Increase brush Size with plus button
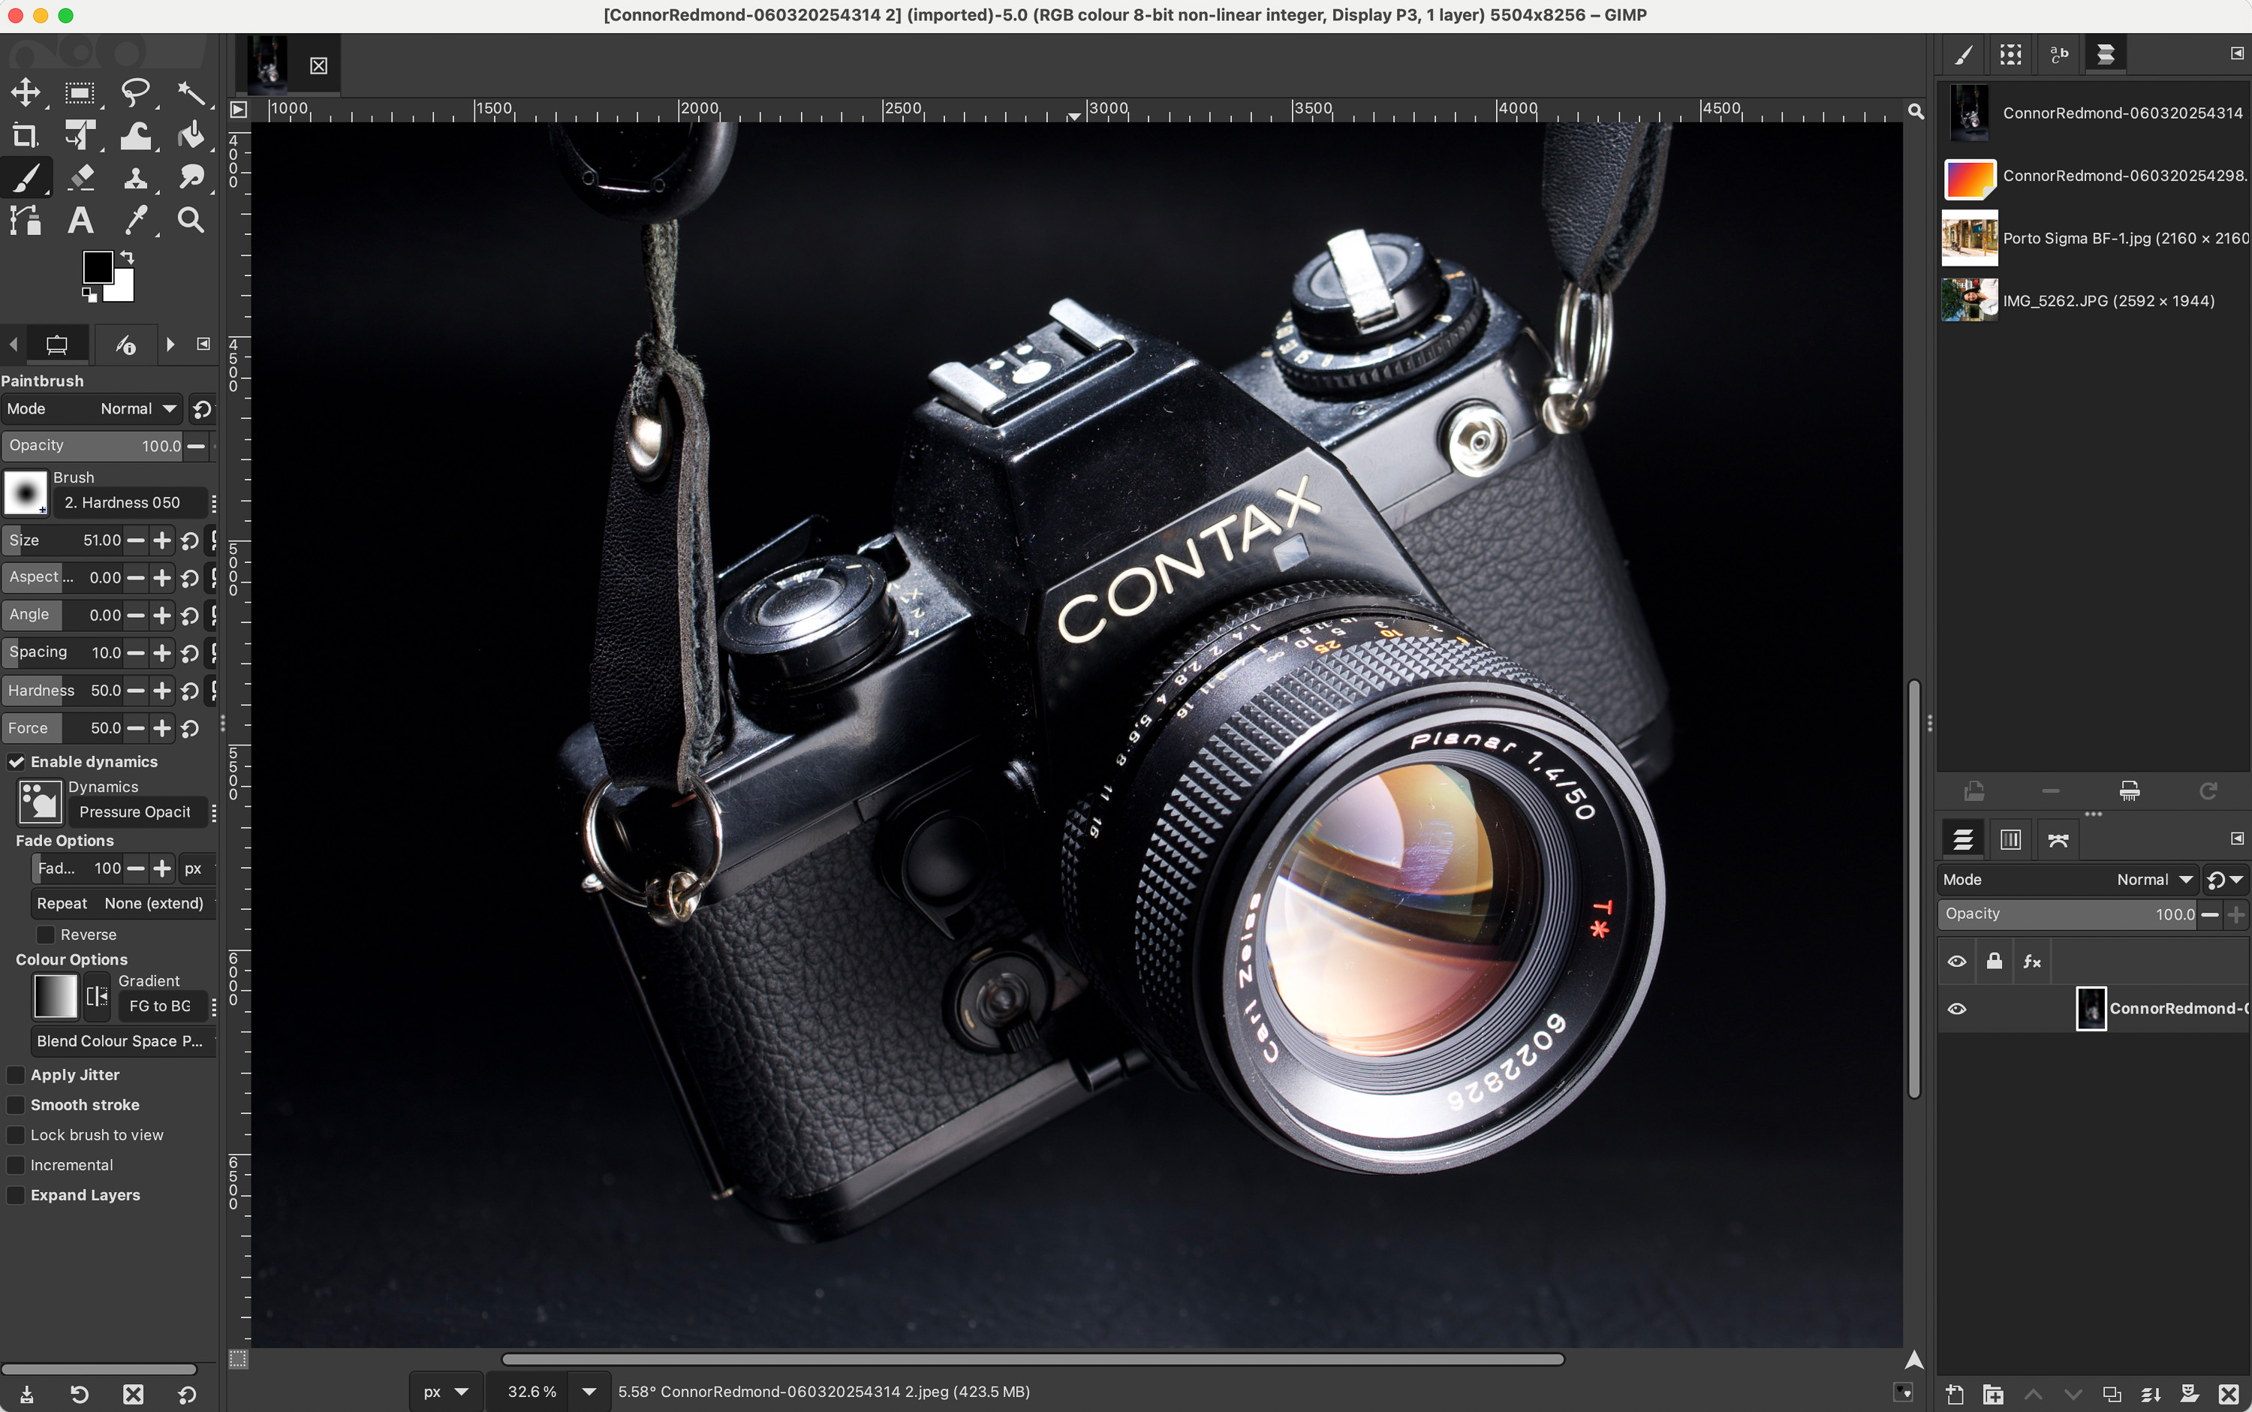The image size is (2252, 1412). tap(162, 540)
